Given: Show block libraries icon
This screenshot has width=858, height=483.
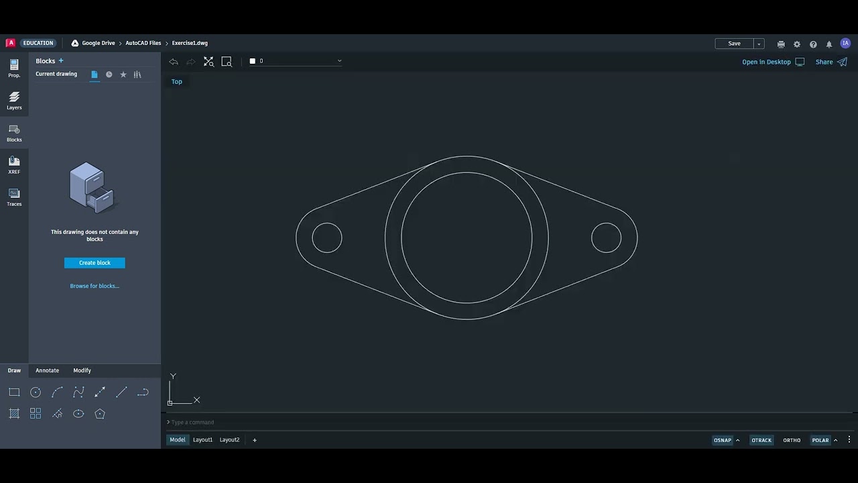Looking at the screenshot, I should [x=137, y=74].
